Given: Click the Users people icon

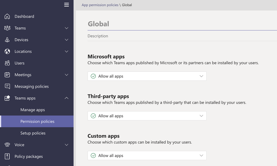Looking at the screenshot, I should (7, 63).
